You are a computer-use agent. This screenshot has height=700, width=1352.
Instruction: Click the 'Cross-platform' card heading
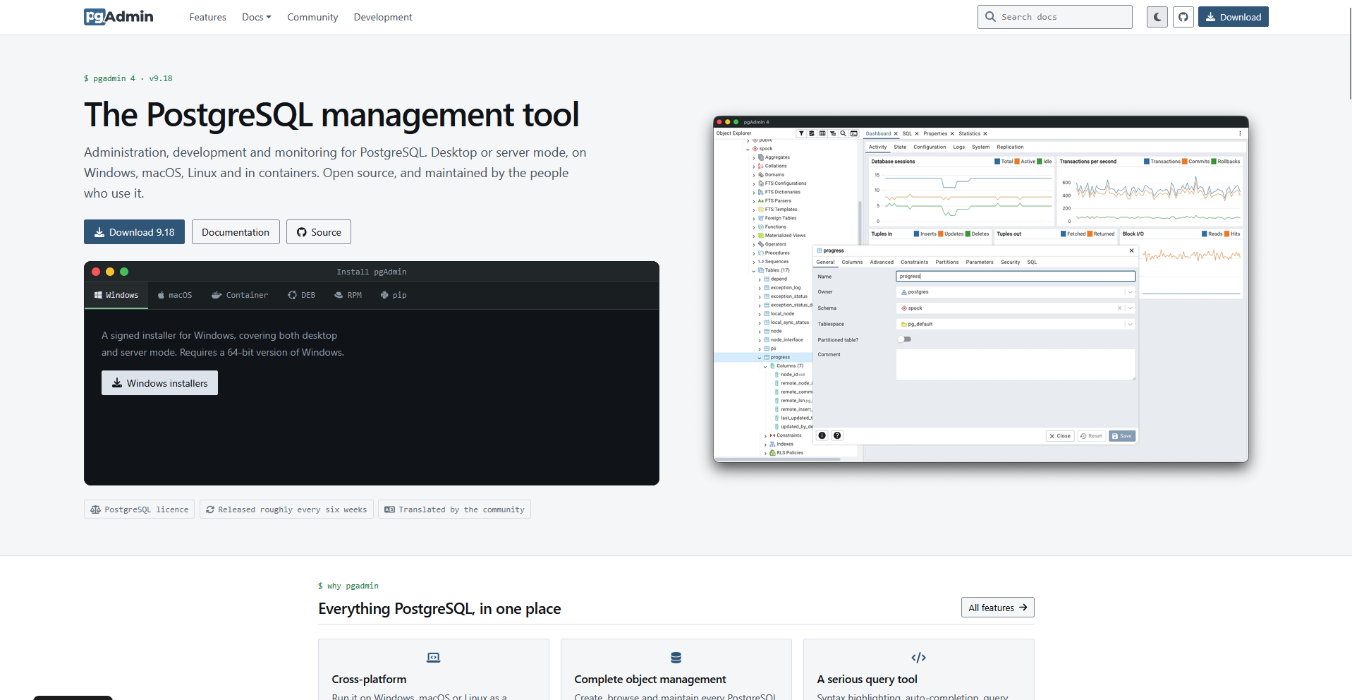[x=369, y=679]
